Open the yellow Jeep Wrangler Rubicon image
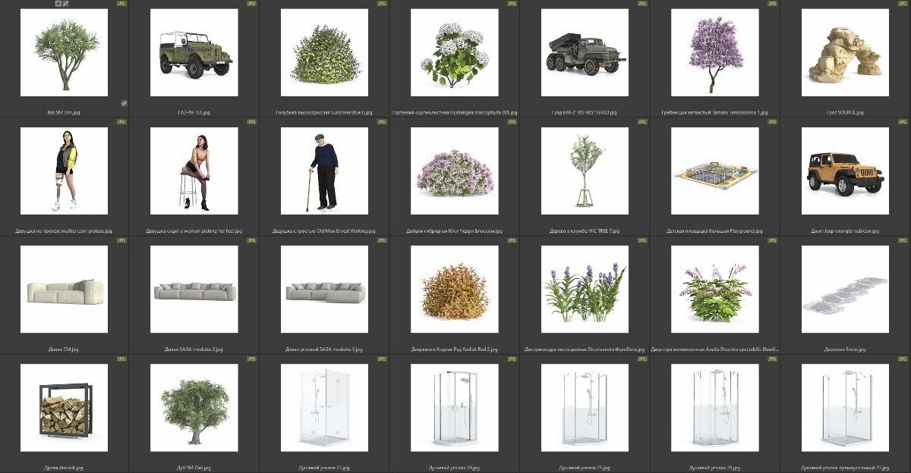The height and width of the screenshot is (473, 911). click(x=845, y=171)
